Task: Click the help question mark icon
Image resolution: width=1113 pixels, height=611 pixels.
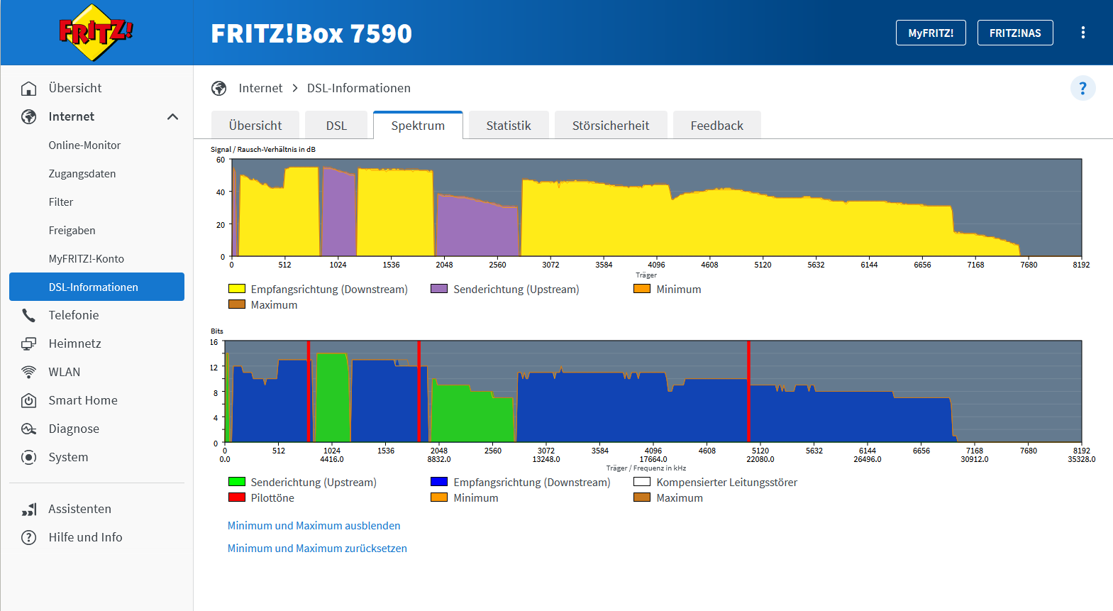Action: pyautogui.click(x=1082, y=88)
